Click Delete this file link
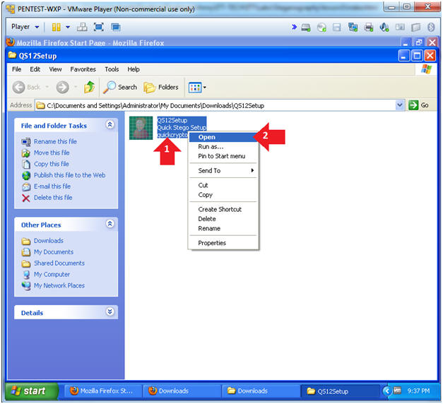 click(53, 198)
